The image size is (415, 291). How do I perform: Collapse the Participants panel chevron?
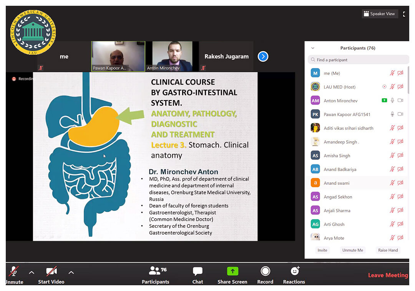tap(313, 48)
